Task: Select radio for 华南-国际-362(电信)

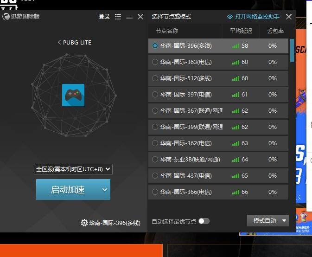Action: pos(155,143)
